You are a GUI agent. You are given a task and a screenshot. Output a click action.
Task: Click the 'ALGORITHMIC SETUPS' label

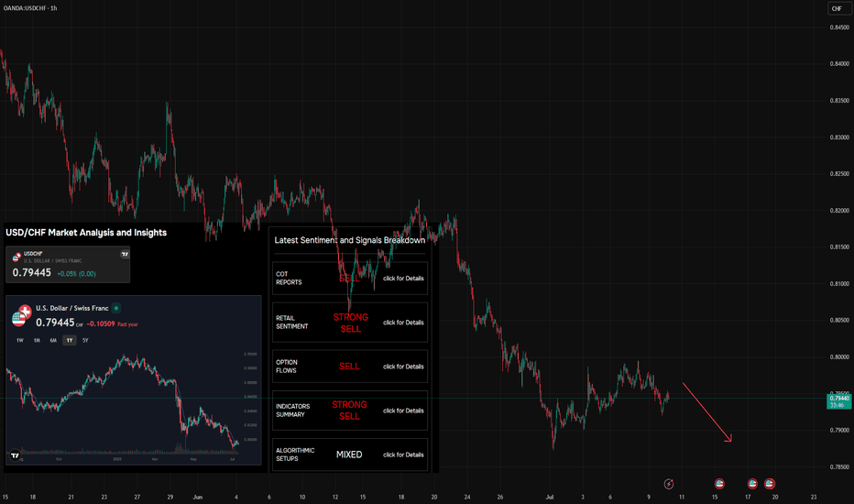pos(295,455)
